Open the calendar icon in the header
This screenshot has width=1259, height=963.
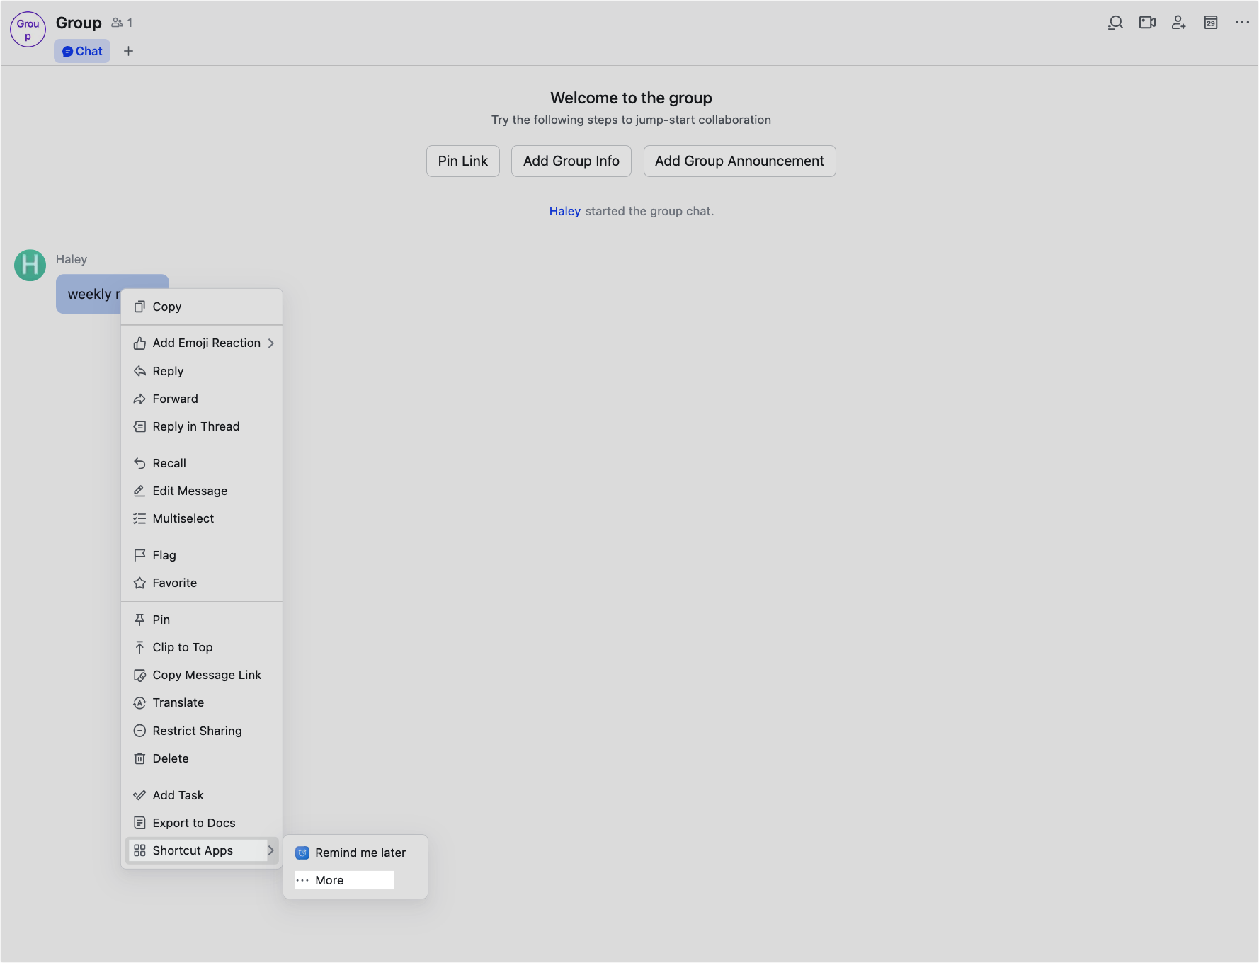tap(1211, 23)
